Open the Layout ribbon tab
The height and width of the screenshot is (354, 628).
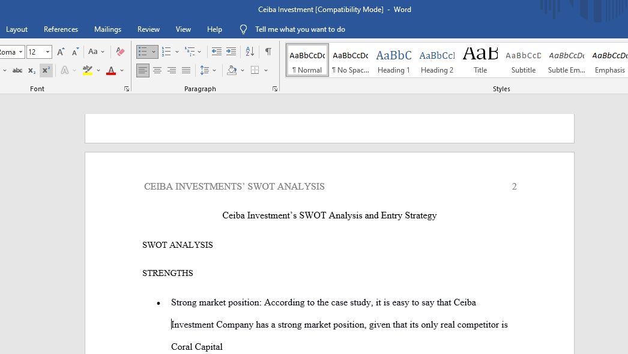pos(16,29)
